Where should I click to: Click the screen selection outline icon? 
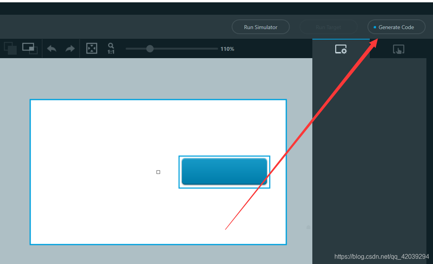pyautogui.click(x=30, y=48)
